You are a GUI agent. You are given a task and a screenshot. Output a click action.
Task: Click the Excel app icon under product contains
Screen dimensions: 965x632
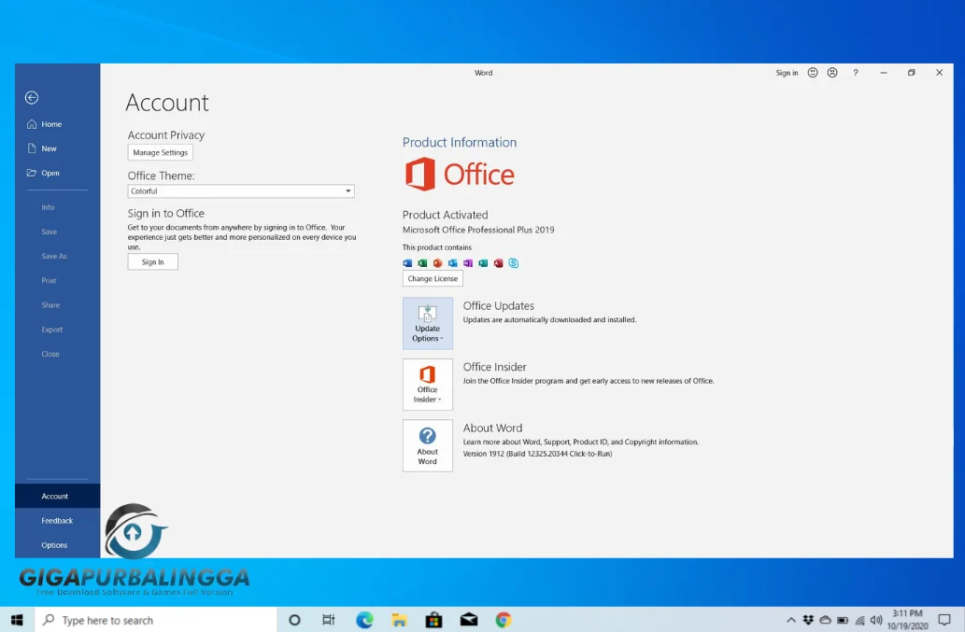(422, 263)
